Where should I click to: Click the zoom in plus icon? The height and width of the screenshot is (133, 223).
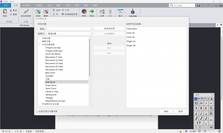tap(220, 131)
